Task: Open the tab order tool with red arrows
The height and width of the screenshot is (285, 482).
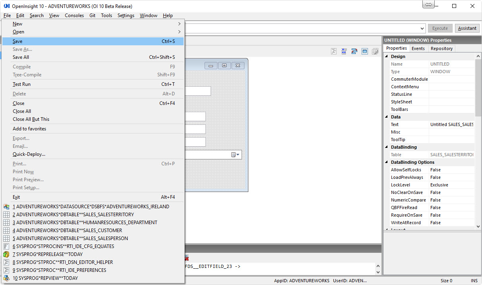Action: tap(354, 52)
